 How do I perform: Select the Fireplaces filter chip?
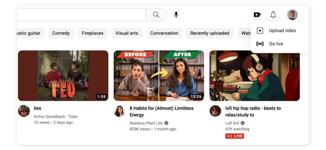pyautogui.click(x=93, y=33)
